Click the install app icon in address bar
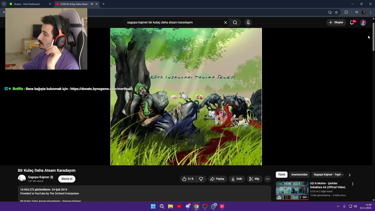This screenshot has height=211, width=375. pyautogui.click(x=330, y=12)
